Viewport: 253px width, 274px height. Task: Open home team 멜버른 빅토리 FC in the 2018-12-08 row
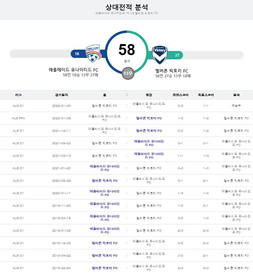[105, 243]
